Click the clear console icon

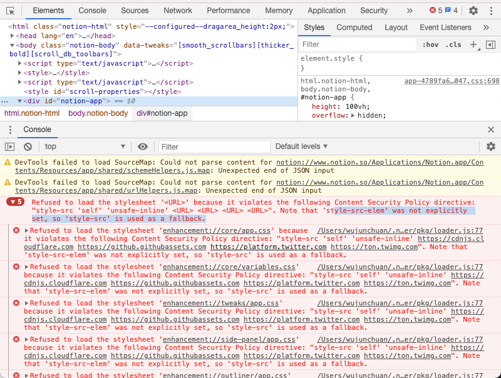coord(28,146)
